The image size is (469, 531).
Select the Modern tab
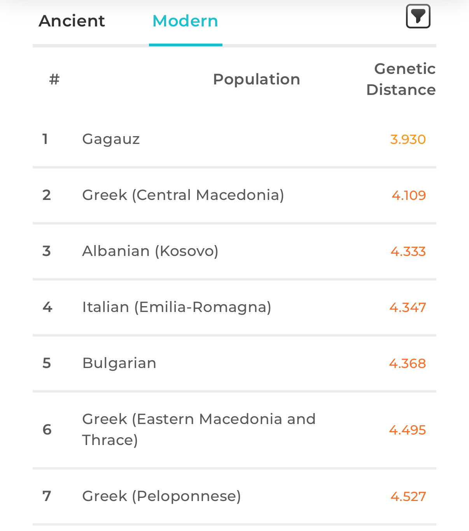[x=185, y=21]
